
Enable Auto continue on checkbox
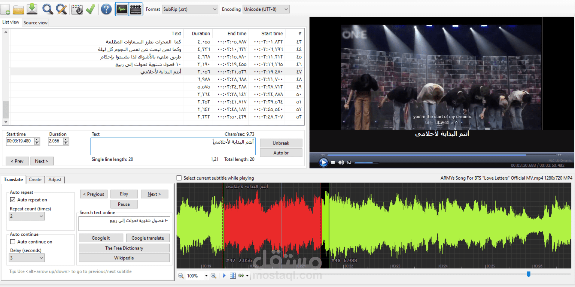(x=13, y=242)
